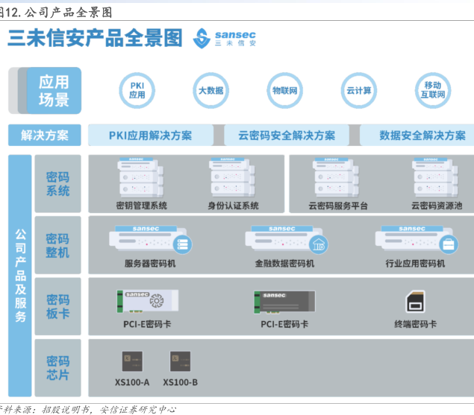Click the 物联网 circle icon
The height and width of the screenshot is (415, 474).
(x=285, y=91)
